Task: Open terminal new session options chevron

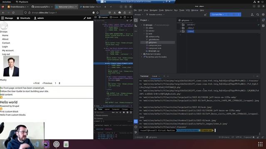Action: (168, 76)
